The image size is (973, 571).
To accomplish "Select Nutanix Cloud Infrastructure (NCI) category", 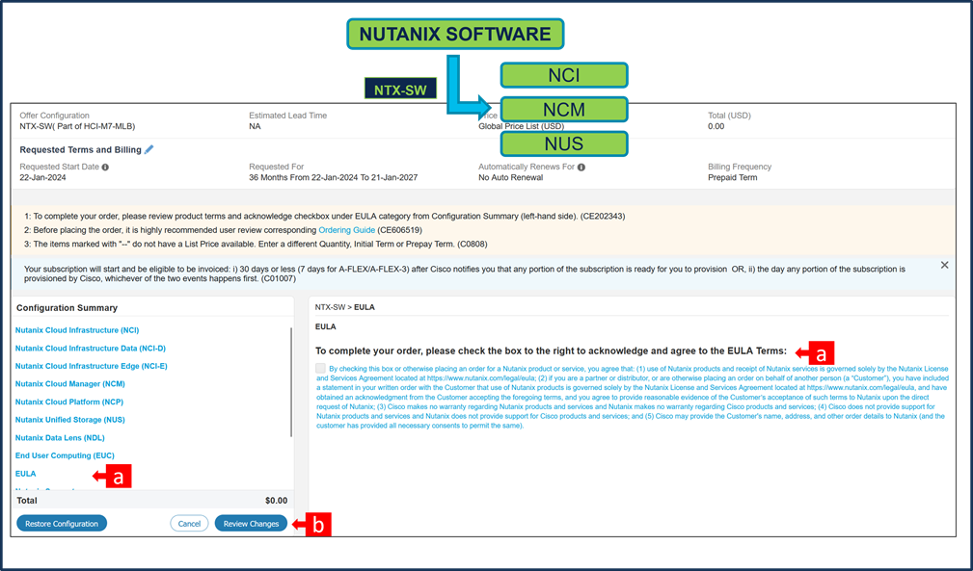I will coord(77,330).
